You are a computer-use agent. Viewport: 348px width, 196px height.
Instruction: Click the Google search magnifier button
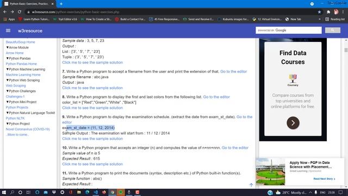332,30
